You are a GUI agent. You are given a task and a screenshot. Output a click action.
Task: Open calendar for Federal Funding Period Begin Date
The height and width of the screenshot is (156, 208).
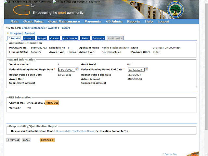click(x=77, y=69)
